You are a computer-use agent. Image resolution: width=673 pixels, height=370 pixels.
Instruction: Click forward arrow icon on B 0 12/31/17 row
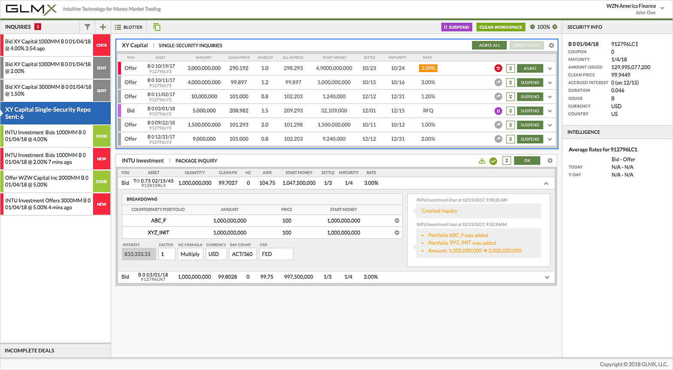[498, 139]
